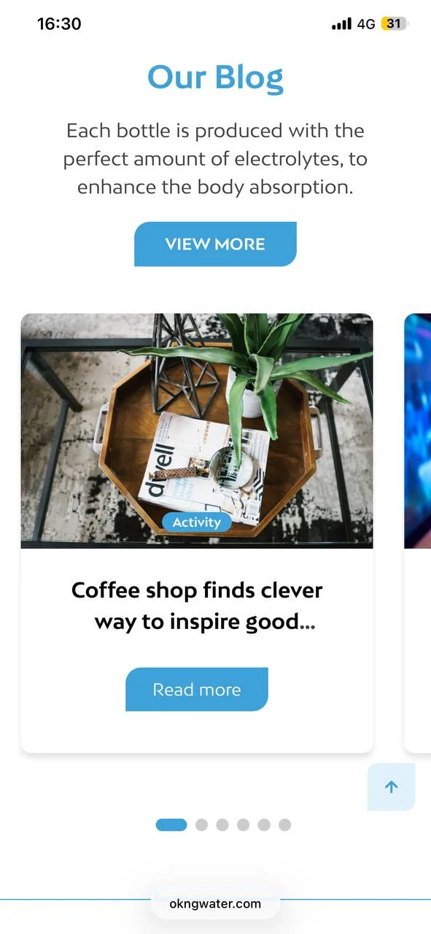Tap the cellular signal bars icon
The width and height of the screenshot is (431, 934).
[x=341, y=24]
